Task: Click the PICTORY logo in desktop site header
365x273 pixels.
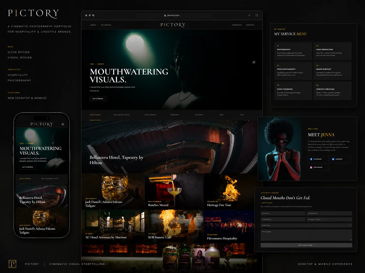Action: pos(173,25)
